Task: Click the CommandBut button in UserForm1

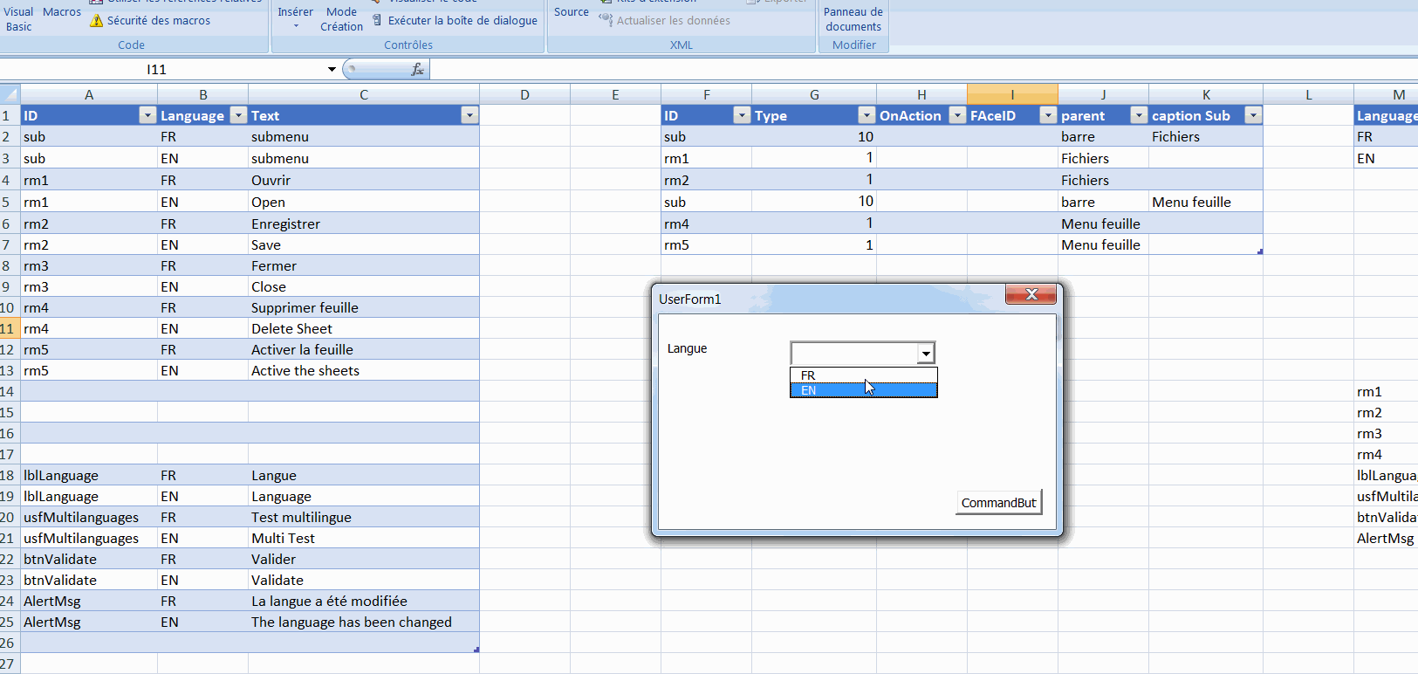Action: pos(999,503)
